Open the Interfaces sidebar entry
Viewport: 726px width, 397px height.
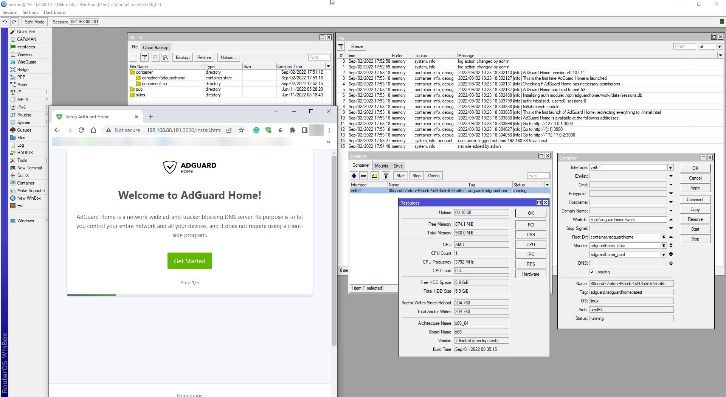(x=26, y=47)
